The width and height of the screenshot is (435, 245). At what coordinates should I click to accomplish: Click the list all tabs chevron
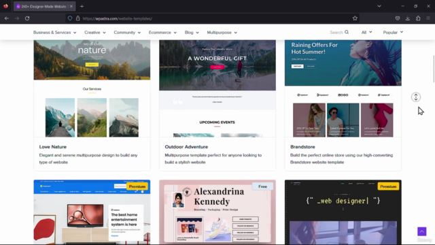tap(379, 6)
